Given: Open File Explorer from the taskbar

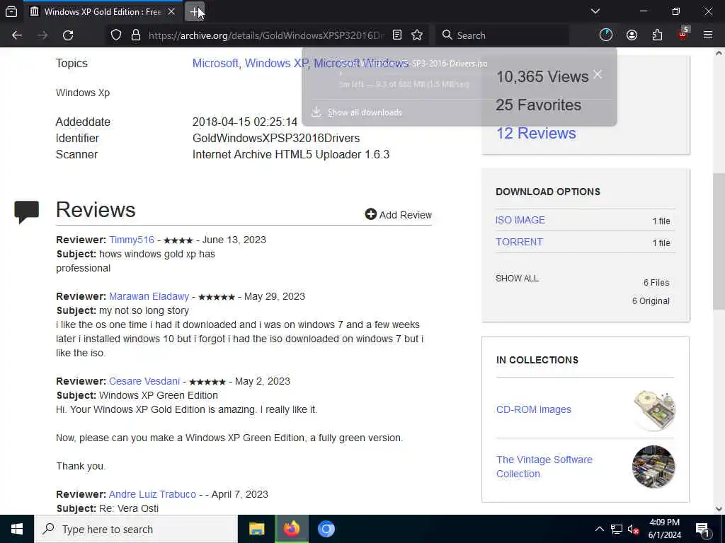Looking at the screenshot, I should coord(256,529).
